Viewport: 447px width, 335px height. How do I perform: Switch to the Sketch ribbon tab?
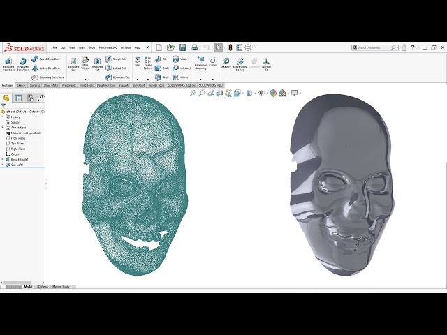pyautogui.click(x=21, y=85)
